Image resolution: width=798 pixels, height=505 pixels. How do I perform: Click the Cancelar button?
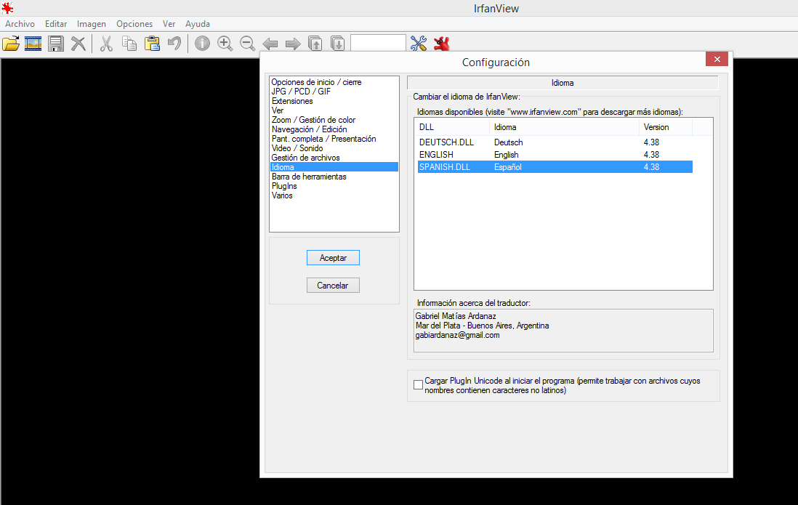pyautogui.click(x=333, y=285)
